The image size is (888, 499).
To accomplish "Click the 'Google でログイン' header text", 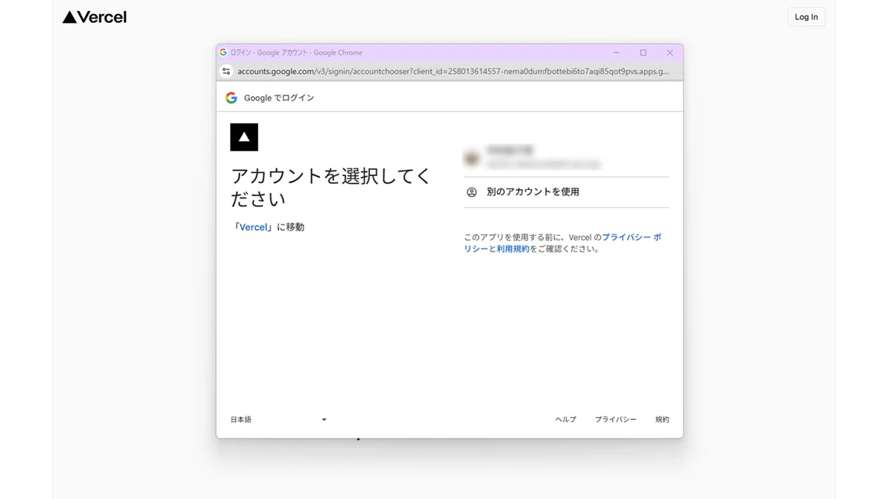I will [279, 98].
